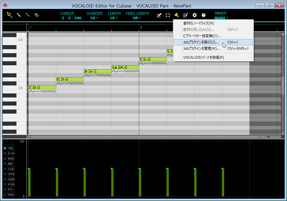Click the horizontal scrollbar left arrow

(29, 137)
